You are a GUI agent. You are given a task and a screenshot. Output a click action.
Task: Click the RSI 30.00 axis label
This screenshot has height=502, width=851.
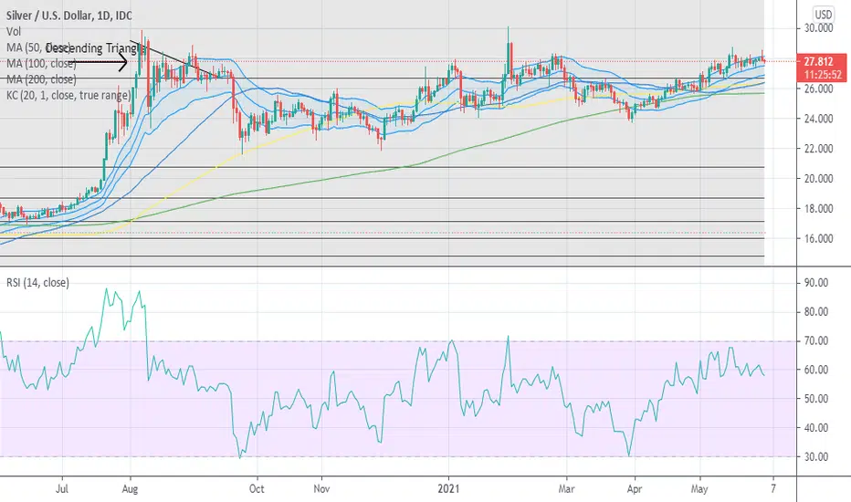click(x=816, y=457)
